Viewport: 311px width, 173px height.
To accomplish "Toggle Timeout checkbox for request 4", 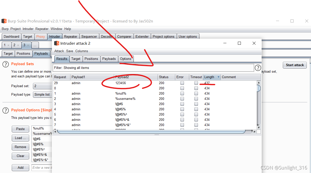I will pyautogui.click(x=196, y=109).
